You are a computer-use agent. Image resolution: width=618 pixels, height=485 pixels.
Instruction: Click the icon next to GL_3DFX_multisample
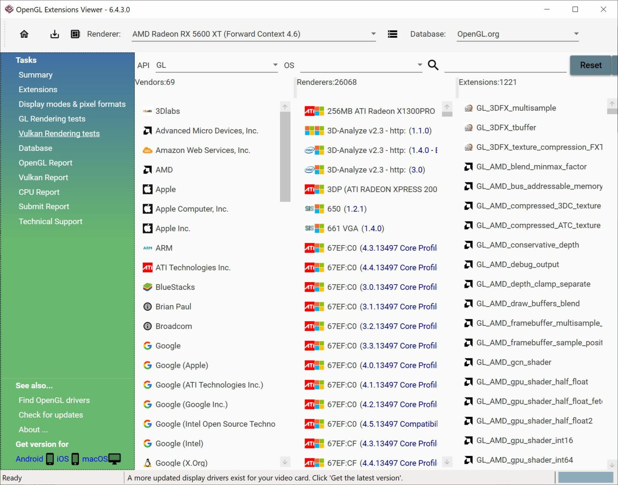[x=468, y=108]
